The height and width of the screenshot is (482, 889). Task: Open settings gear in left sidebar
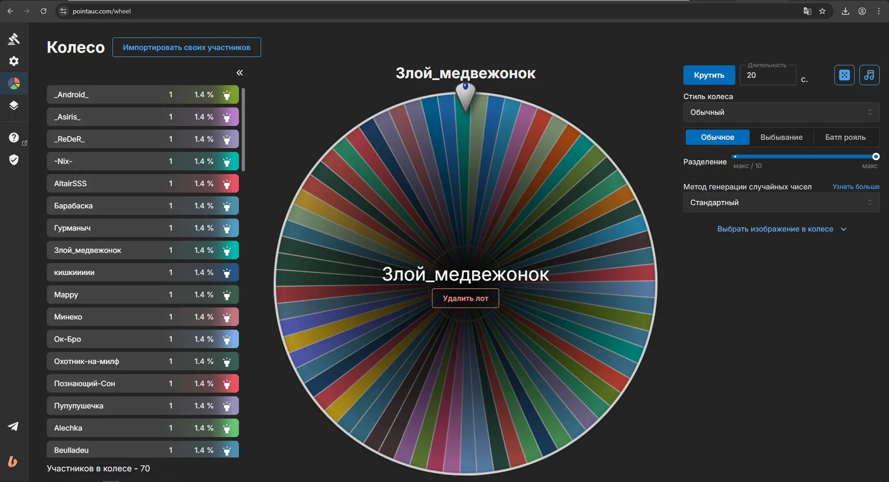coord(13,61)
